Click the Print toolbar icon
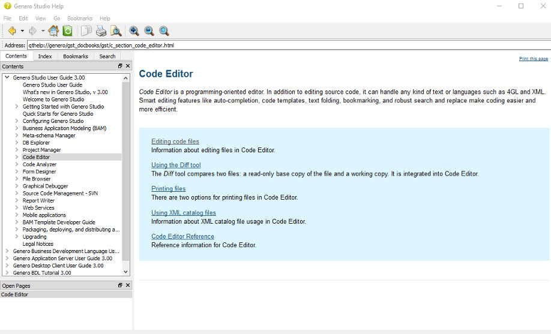Screen dimensions: 551x334 [x=101, y=31]
